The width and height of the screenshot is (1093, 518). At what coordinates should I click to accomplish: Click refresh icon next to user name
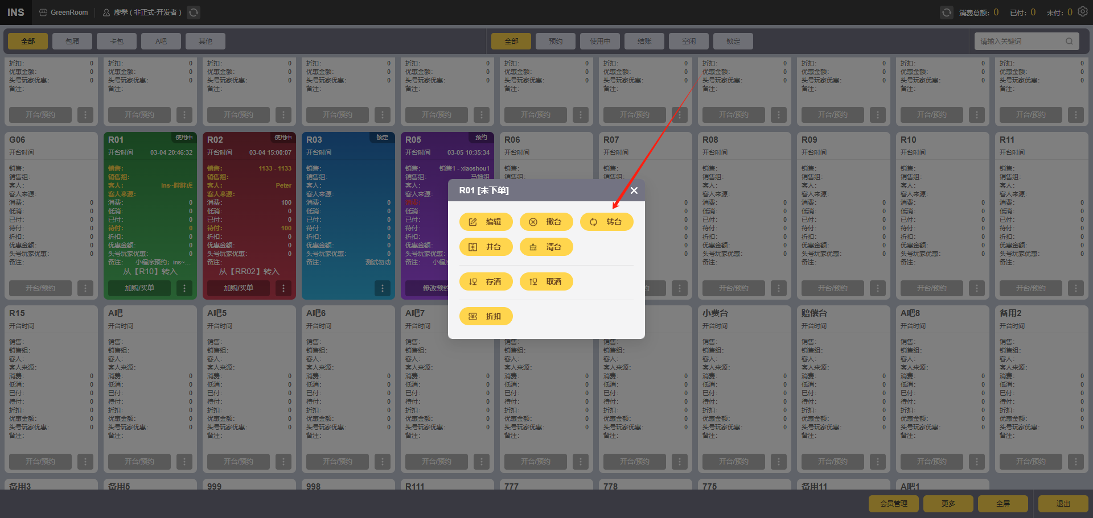pos(194,13)
